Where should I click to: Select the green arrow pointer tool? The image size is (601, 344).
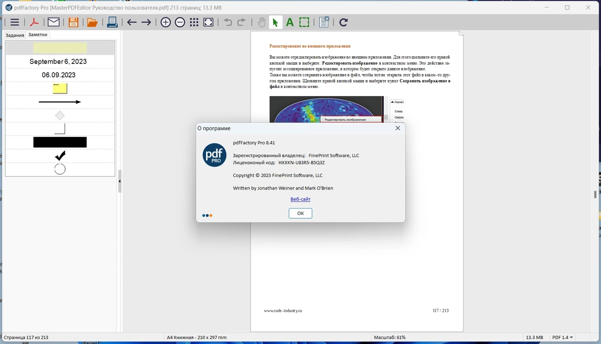275,22
